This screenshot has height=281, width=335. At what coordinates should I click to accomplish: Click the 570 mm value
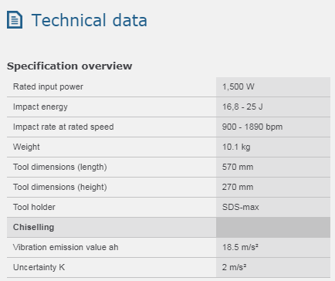coord(238,167)
